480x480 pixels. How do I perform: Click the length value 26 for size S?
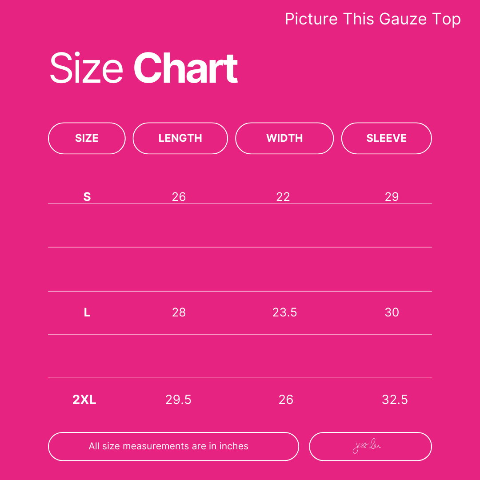(x=179, y=196)
